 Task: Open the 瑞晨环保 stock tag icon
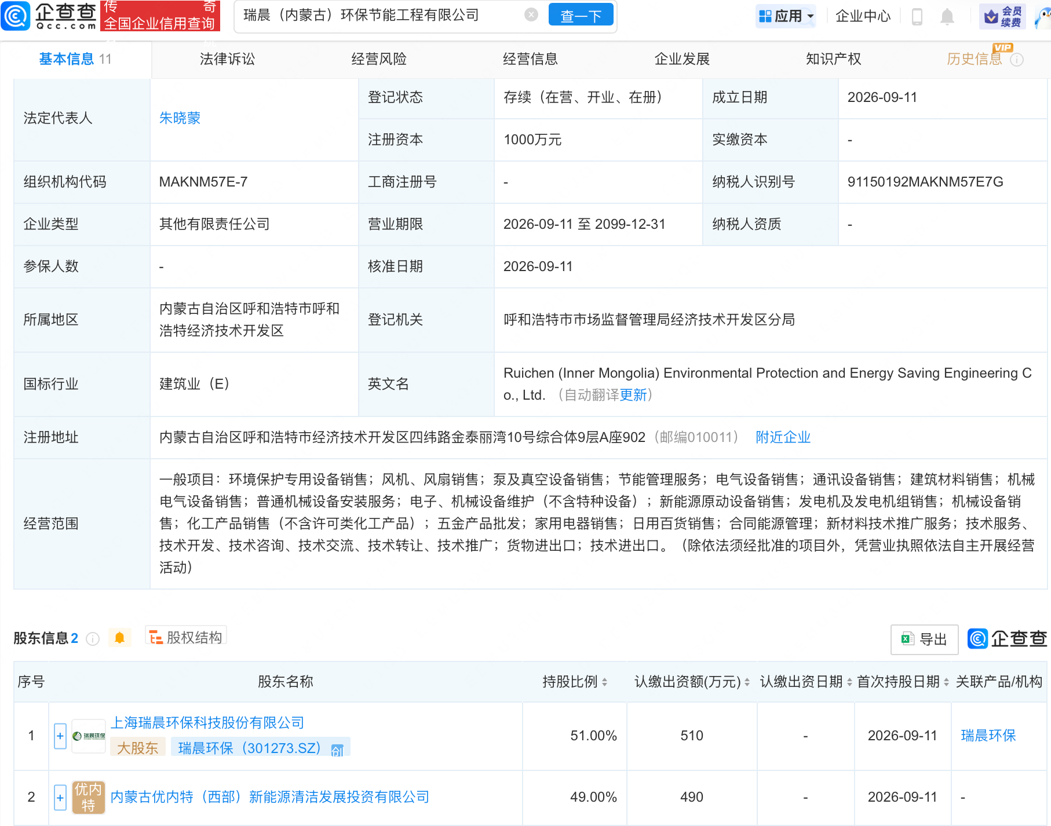tap(337, 750)
